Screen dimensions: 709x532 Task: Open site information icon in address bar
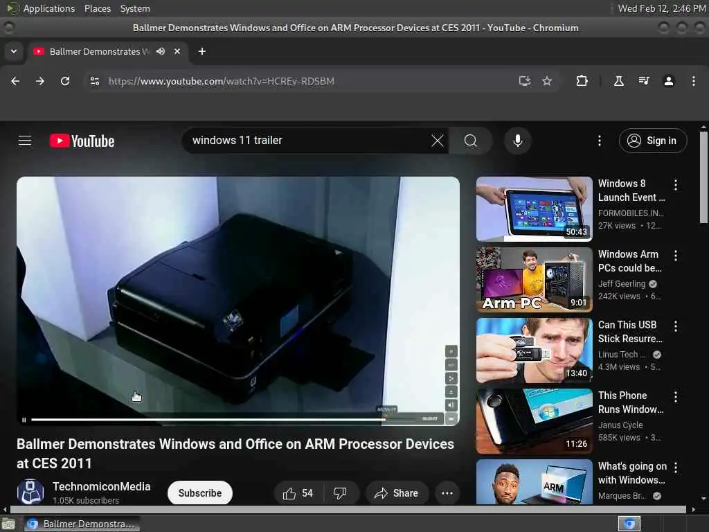pos(94,81)
